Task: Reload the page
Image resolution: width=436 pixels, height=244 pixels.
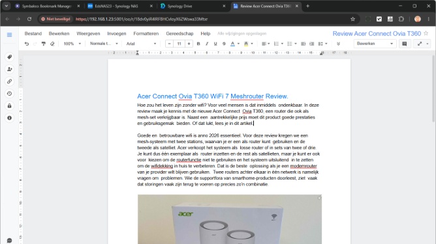Action: pyautogui.click(x=29, y=19)
